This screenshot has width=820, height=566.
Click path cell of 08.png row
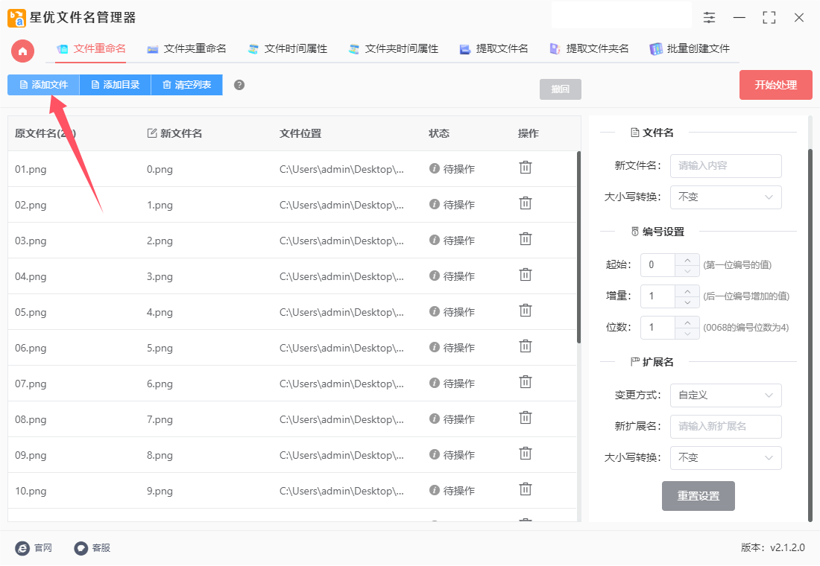(341, 420)
